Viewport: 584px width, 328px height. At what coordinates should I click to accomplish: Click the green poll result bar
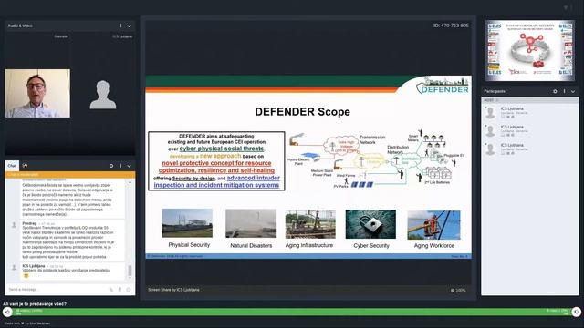click(292, 312)
